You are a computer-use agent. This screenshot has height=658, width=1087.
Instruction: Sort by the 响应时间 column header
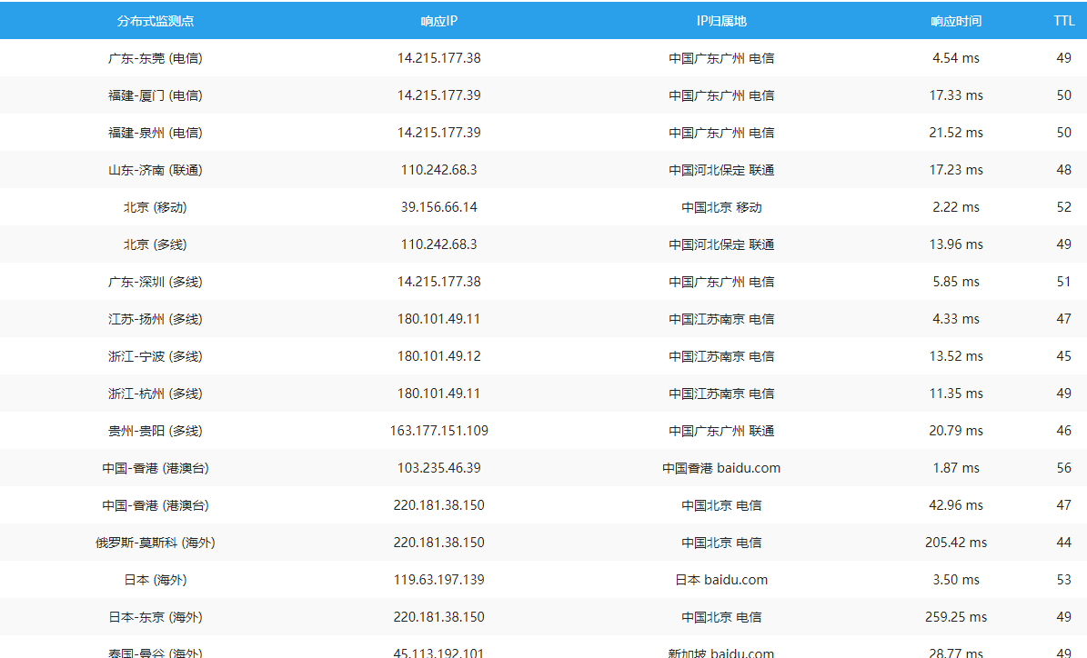coord(955,21)
